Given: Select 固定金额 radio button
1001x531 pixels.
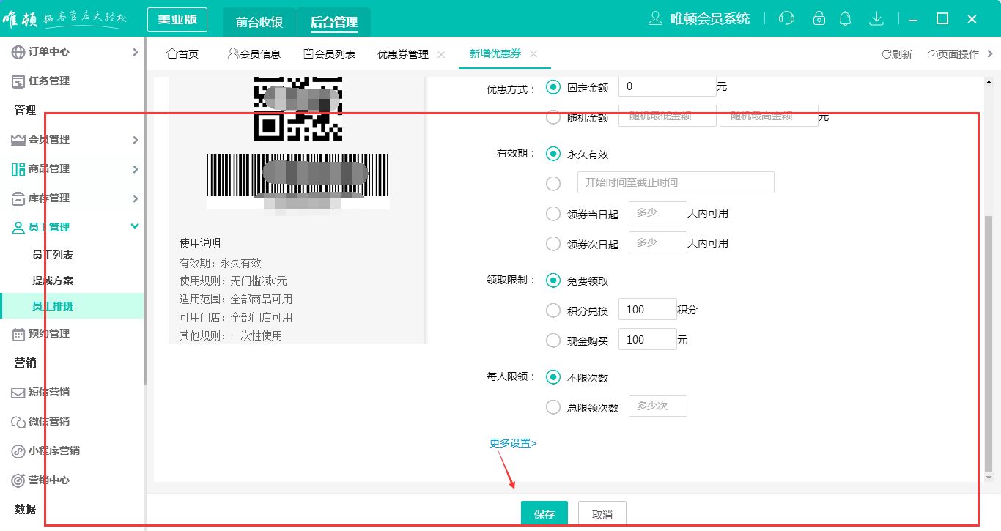Looking at the screenshot, I should tap(553, 87).
